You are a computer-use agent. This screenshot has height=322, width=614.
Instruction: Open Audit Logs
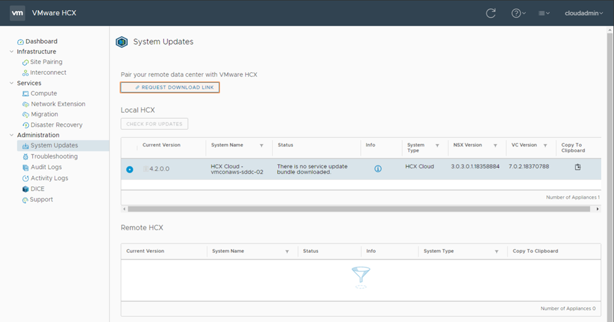click(x=46, y=167)
